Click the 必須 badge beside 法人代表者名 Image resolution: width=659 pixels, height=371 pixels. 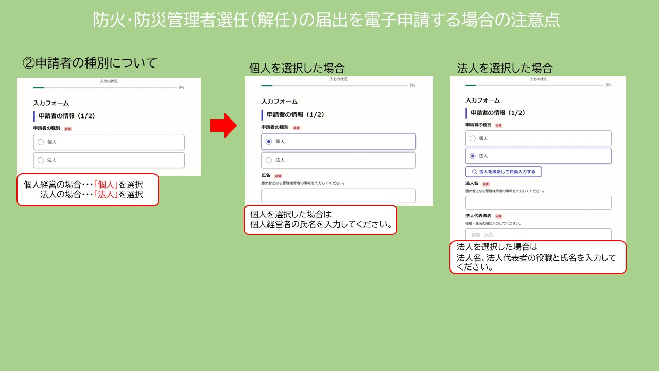point(498,216)
